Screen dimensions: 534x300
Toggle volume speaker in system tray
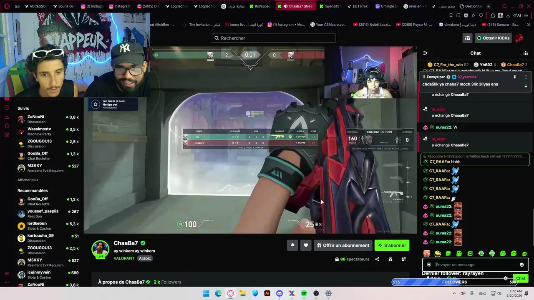[499, 293]
